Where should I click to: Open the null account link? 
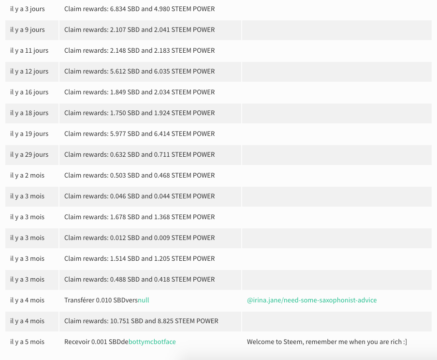[144, 300]
